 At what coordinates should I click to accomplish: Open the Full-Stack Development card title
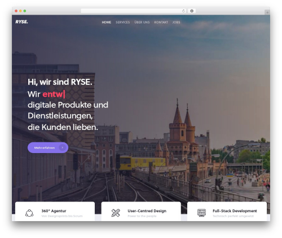pos(235,211)
